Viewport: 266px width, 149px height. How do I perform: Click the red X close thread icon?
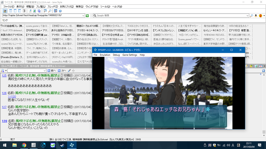click(261, 66)
